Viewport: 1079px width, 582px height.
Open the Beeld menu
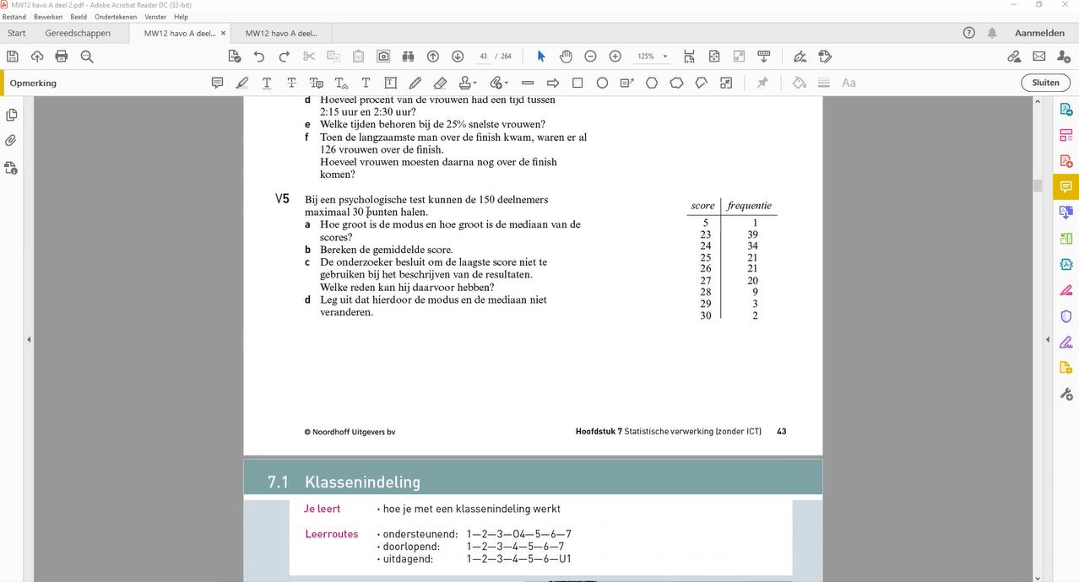point(79,17)
